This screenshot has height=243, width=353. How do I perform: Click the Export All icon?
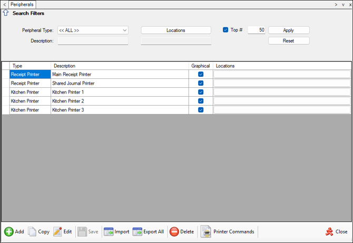click(137, 231)
